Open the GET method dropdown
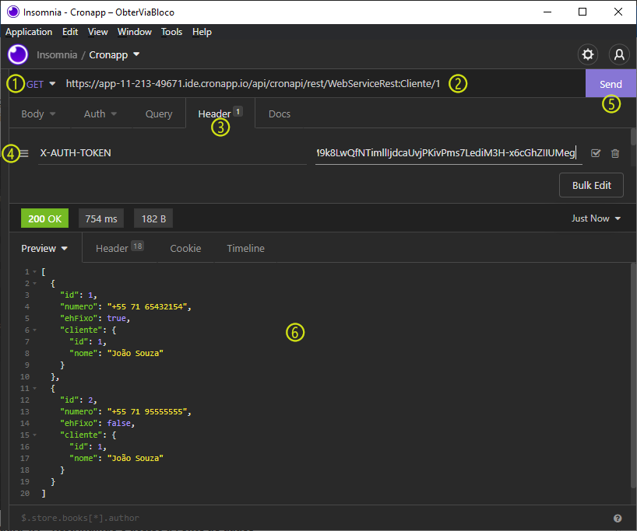 coord(40,84)
